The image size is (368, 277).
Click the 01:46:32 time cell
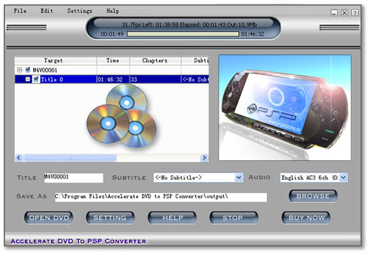point(113,79)
